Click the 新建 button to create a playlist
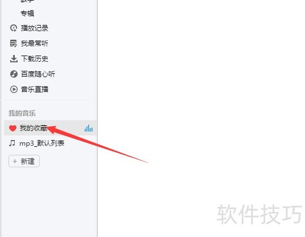The height and width of the screenshot is (237, 305). [x=24, y=161]
